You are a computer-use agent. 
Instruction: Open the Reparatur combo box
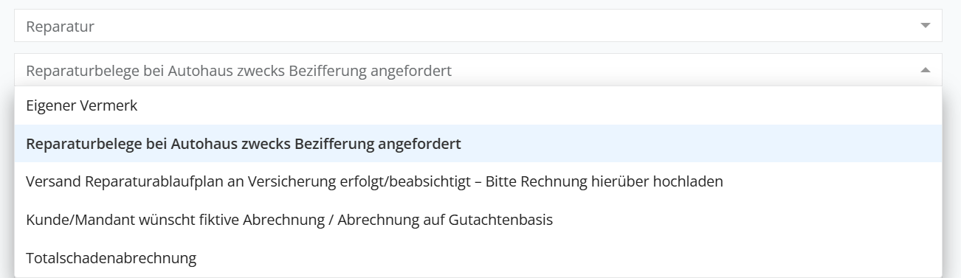(478, 26)
